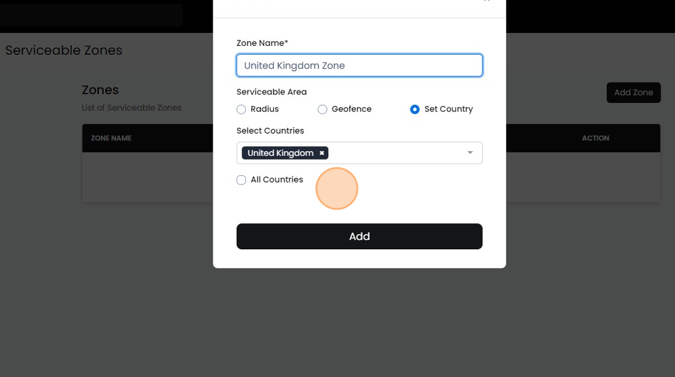675x377 pixels.
Task: Close the Add Zone dialog
Action: pyautogui.click(x=487, y=2)
